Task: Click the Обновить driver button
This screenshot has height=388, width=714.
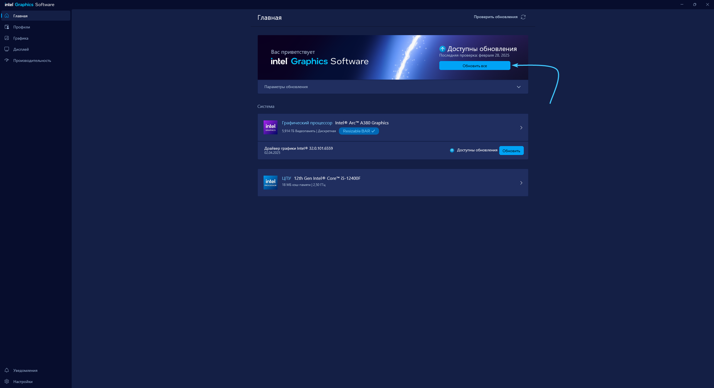Action: click(511, 151)
